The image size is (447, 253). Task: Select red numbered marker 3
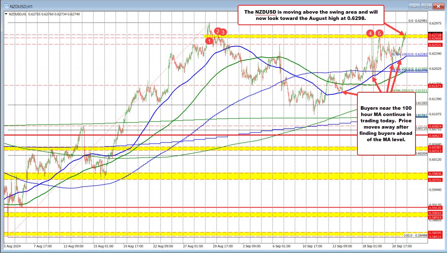223,32
